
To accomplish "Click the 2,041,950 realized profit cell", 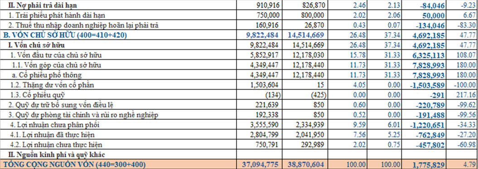I will click(x=306, y=135).
